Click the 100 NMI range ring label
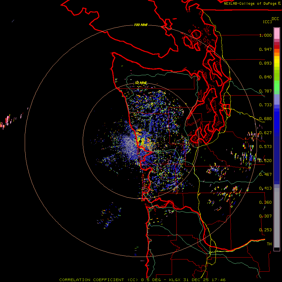The height and width of the screenshot is (282, 282). click(x=141, y=25)
